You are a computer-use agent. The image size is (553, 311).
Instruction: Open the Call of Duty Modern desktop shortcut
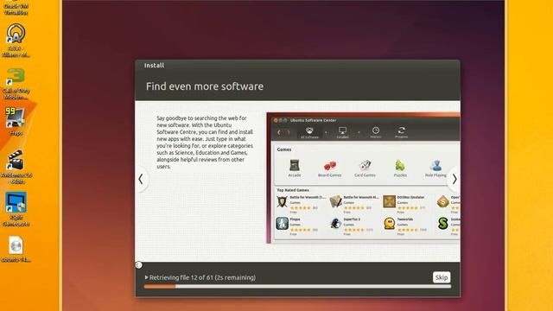pos(16,84)
